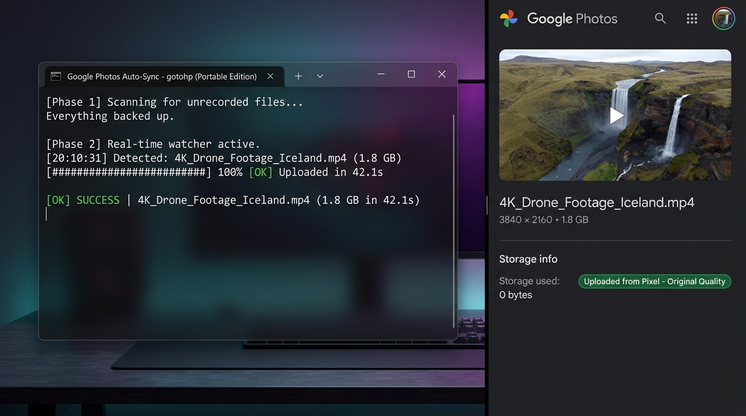The image size is (746, 416).
Task: Maximize the terminal window
Action: [x=411, y=74]
